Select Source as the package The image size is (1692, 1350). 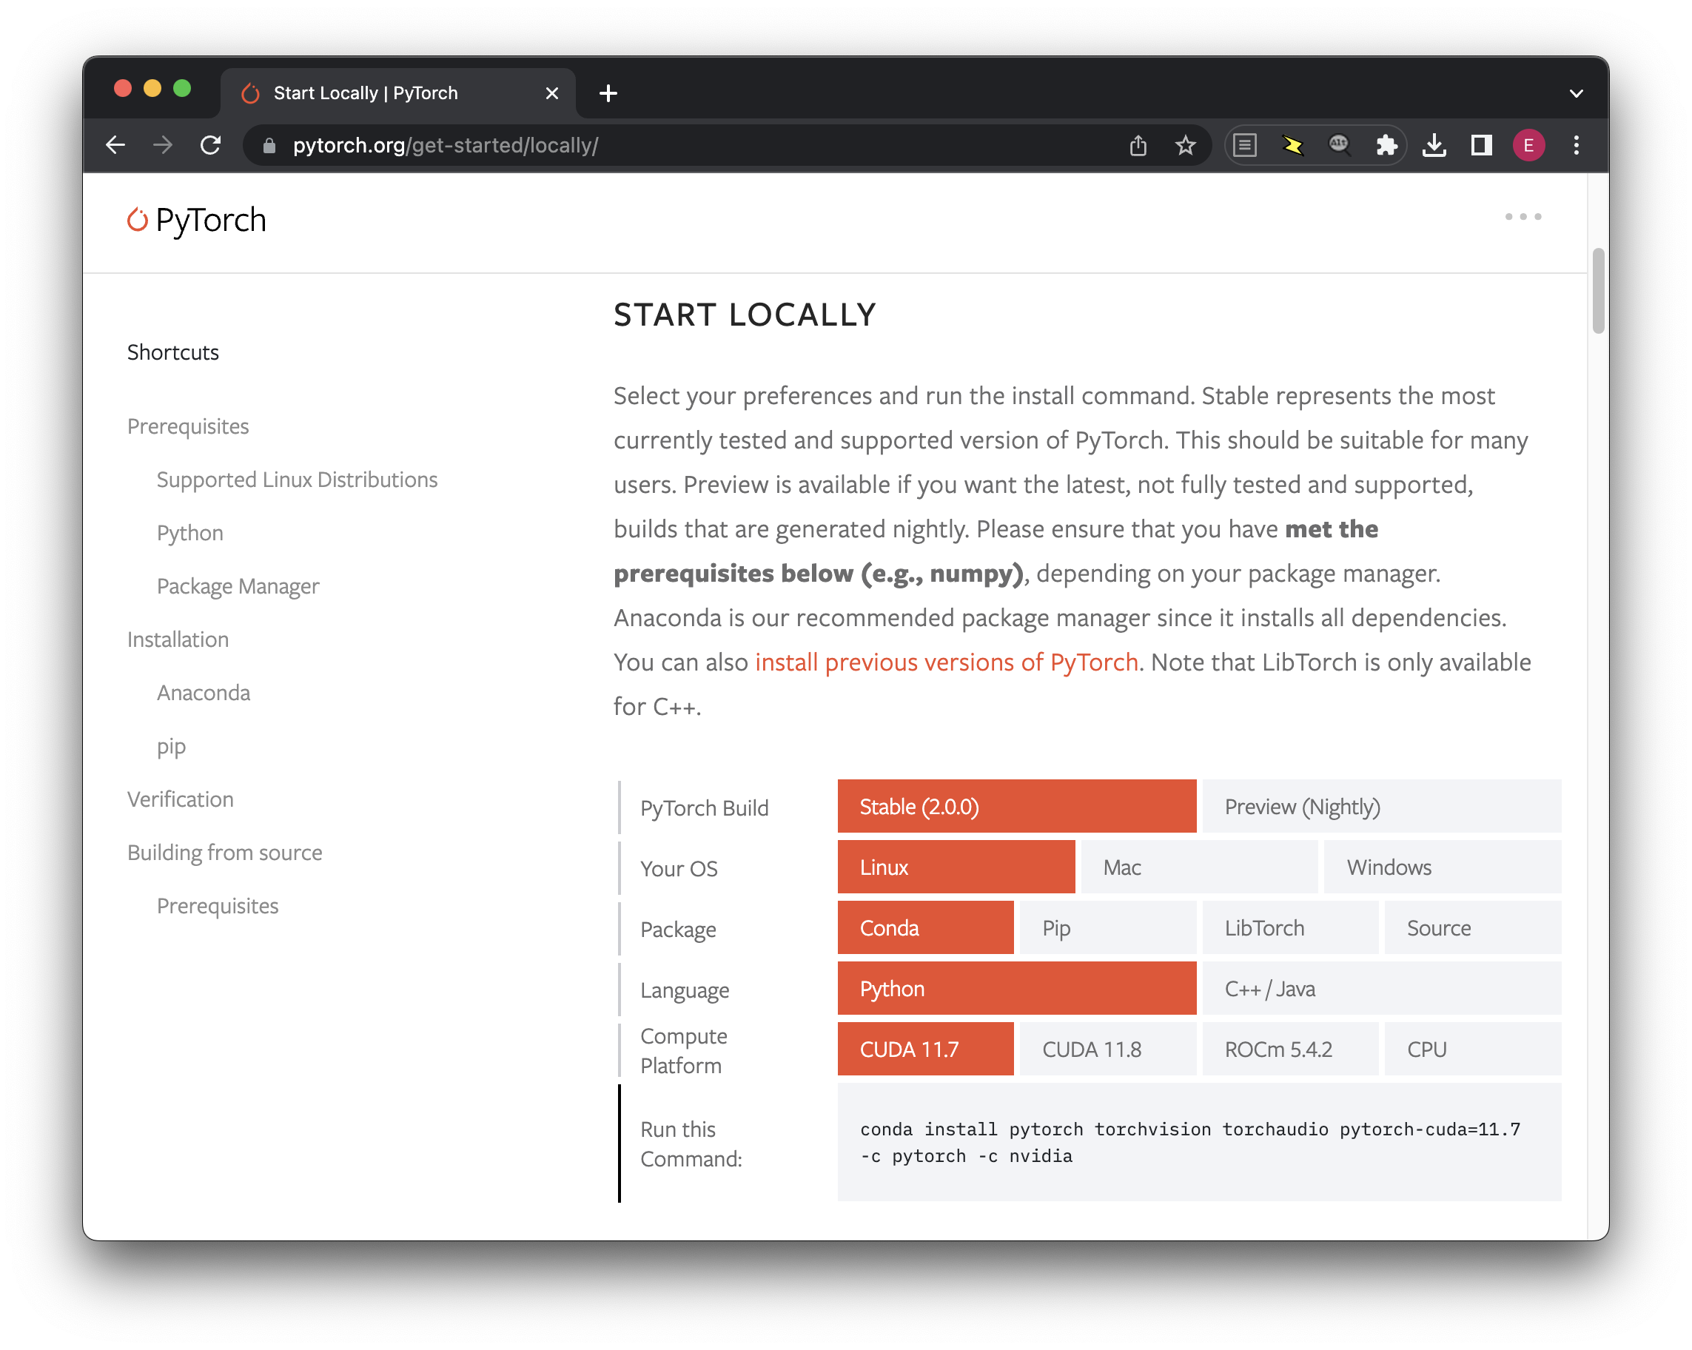pyautogui.click(x=1472, y=927)
